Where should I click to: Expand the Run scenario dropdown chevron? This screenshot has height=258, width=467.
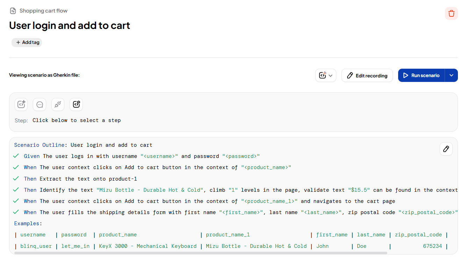click(x=451, y=75)
